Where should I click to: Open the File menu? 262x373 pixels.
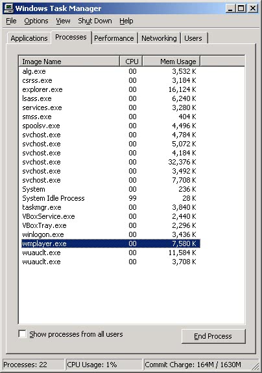[x=11, y=21]
